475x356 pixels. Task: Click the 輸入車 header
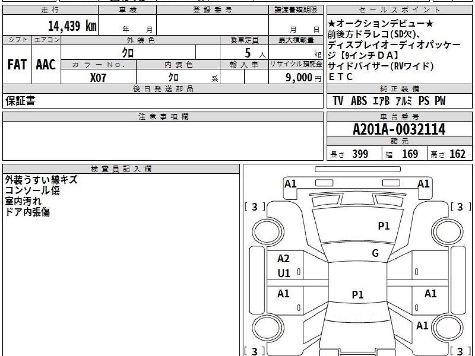[244, 65]
